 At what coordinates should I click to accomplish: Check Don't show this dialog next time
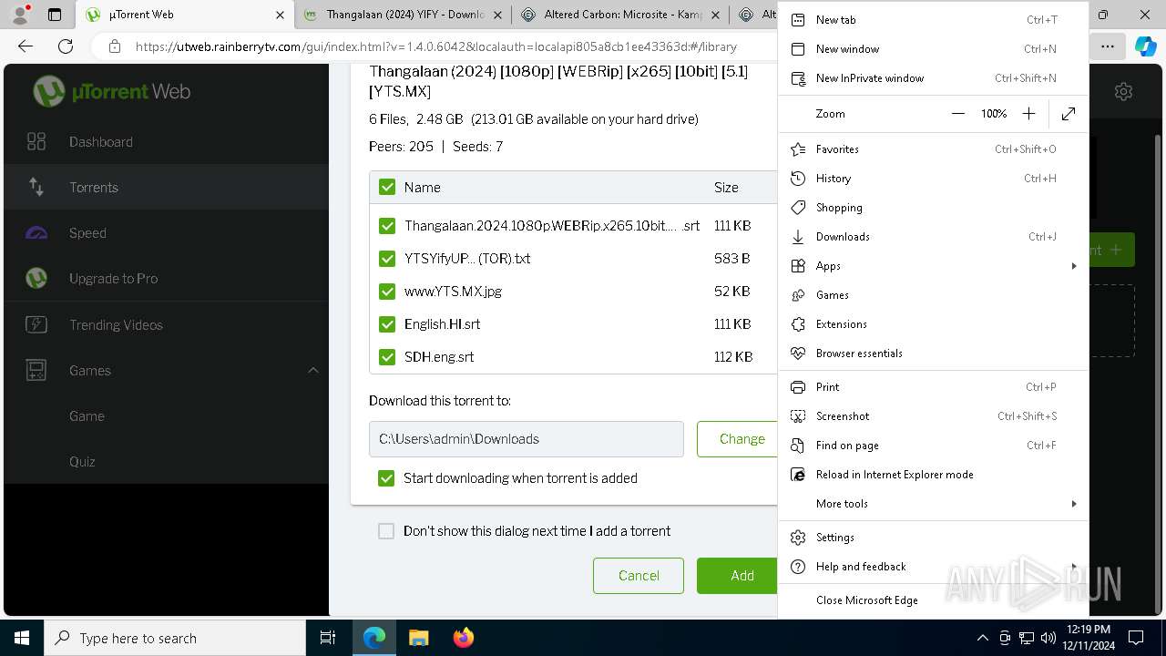[x=386, y=530]
